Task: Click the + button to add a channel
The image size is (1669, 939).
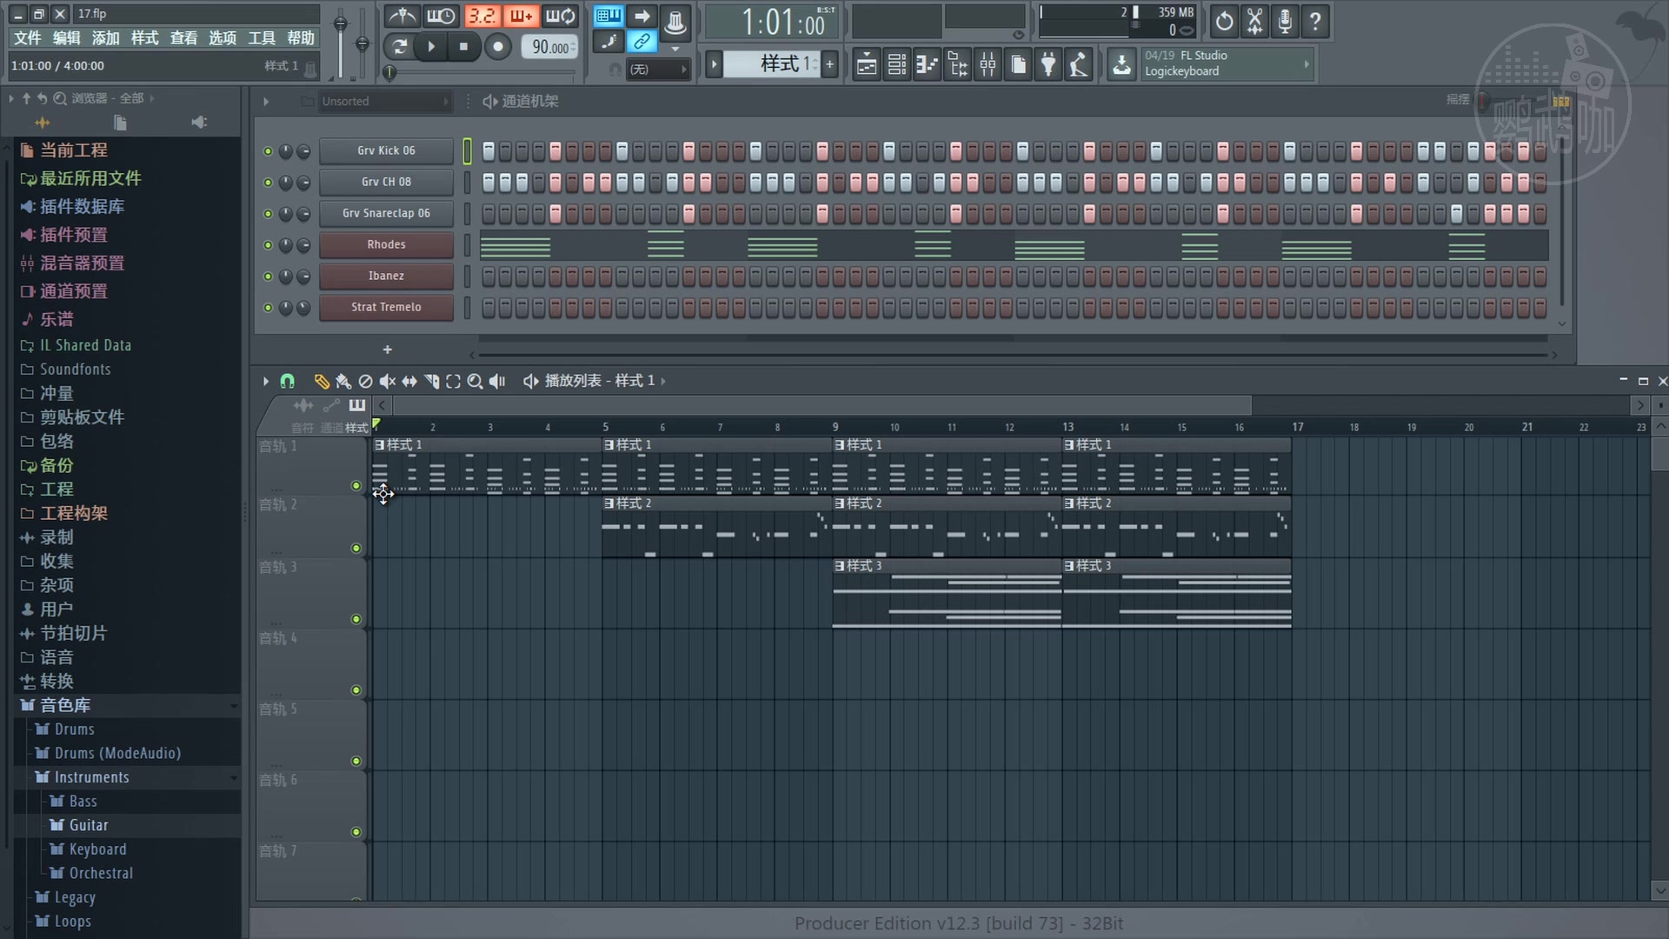Action: pyautogui.click(x=387, y=350)
